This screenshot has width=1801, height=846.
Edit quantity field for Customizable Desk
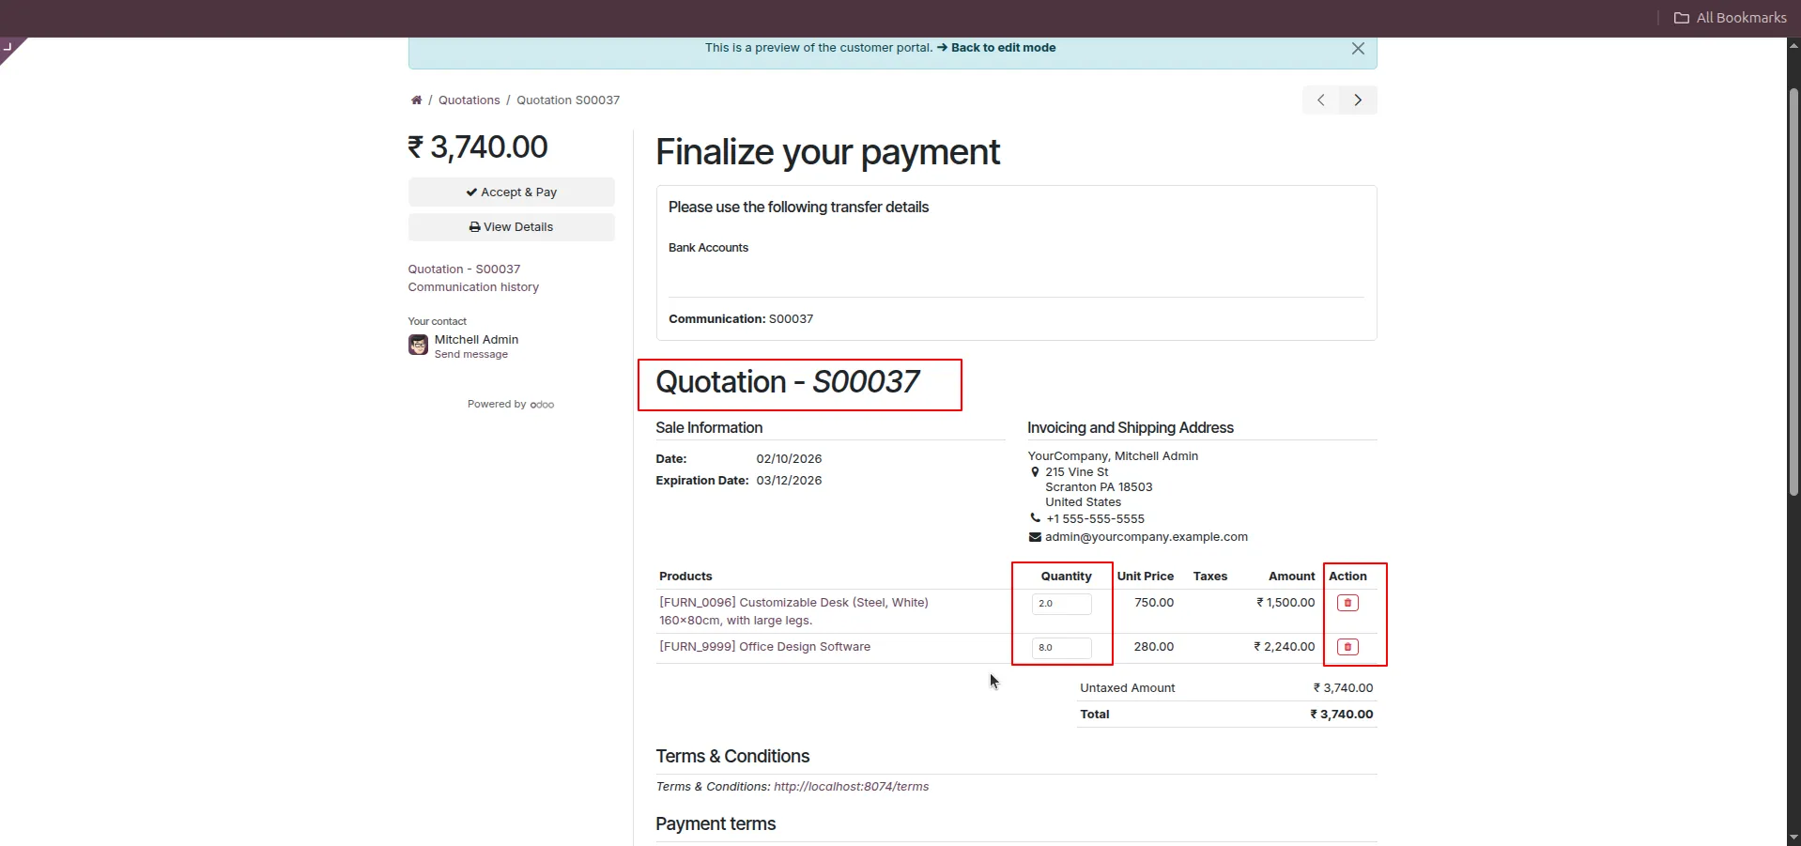point(1061,604)
